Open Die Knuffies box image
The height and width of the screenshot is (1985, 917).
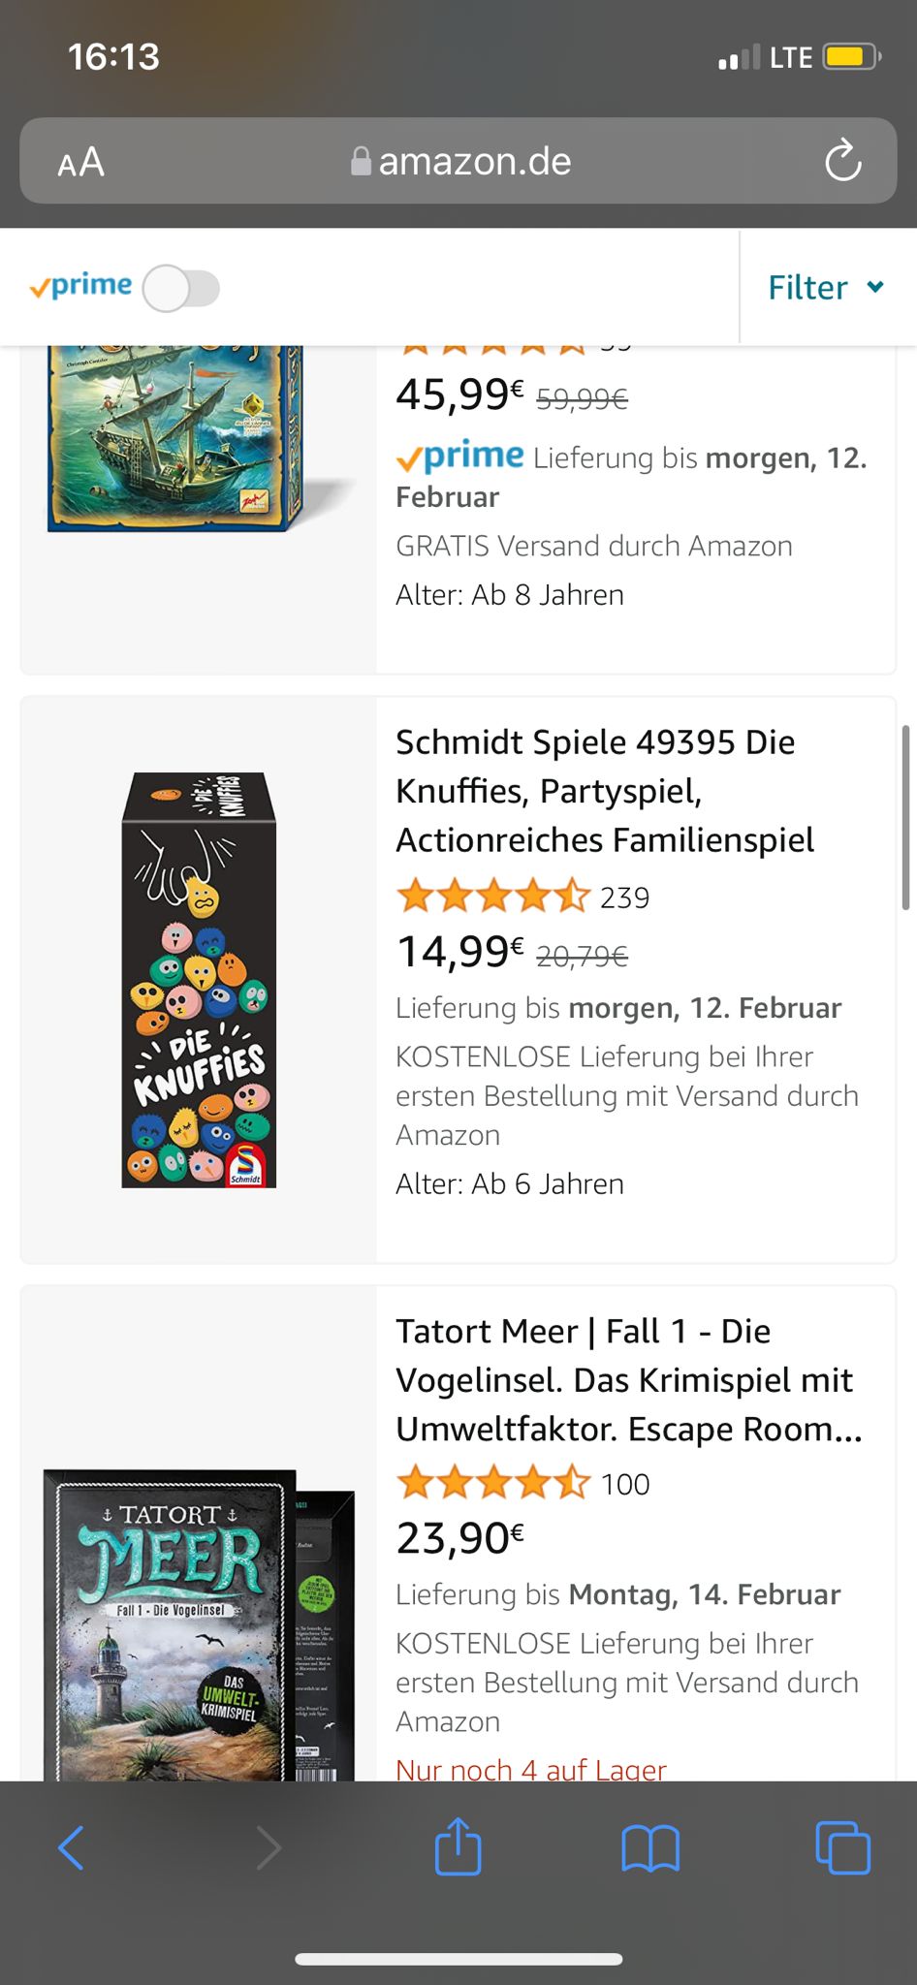tap(199, 980)
